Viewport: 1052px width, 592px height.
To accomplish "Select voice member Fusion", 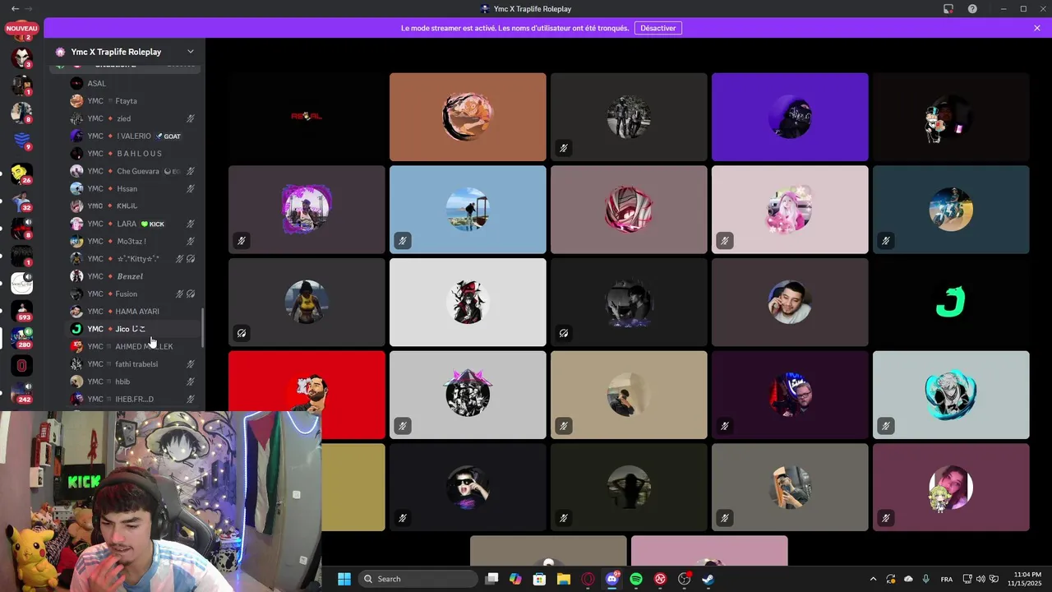I will pyautogui.click(x=132, y=294).
